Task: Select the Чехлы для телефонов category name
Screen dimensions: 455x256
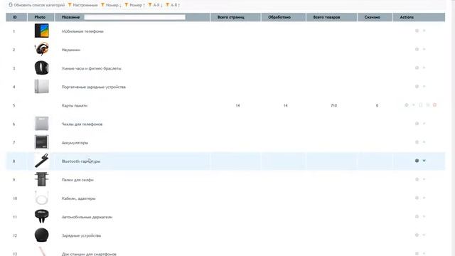Action: [82, 124]
